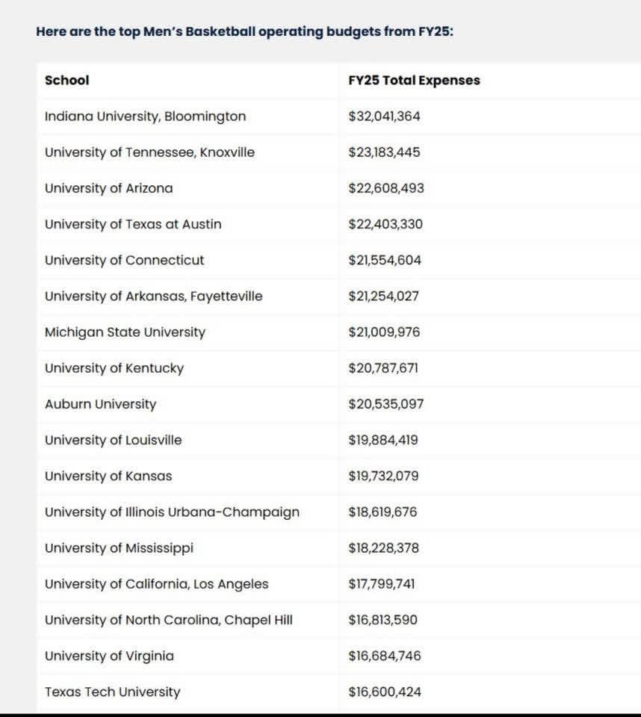This screenshot has width=641, height=717.
Task: Select University of Connecticut entry
Action: click(124, 261)
